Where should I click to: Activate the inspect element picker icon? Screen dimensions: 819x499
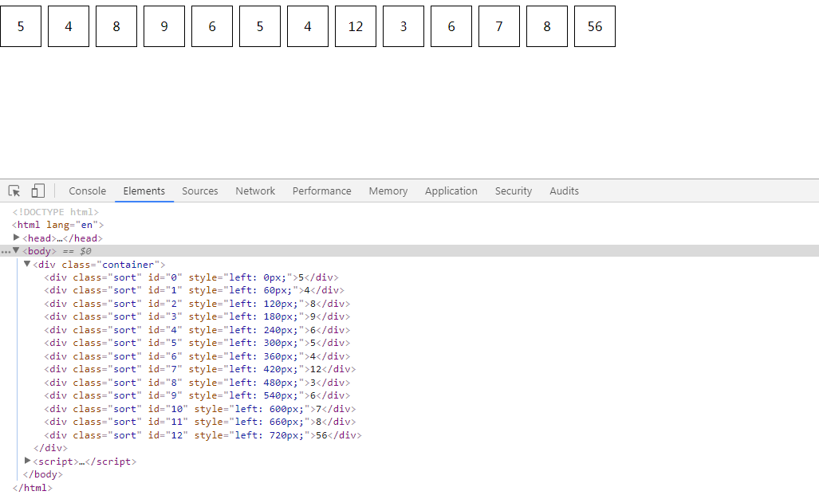14,191
